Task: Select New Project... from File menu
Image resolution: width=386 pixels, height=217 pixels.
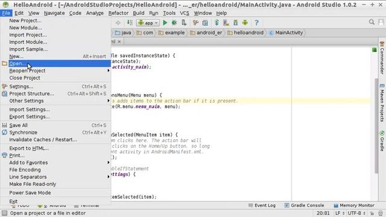Action: coord(55,20)
